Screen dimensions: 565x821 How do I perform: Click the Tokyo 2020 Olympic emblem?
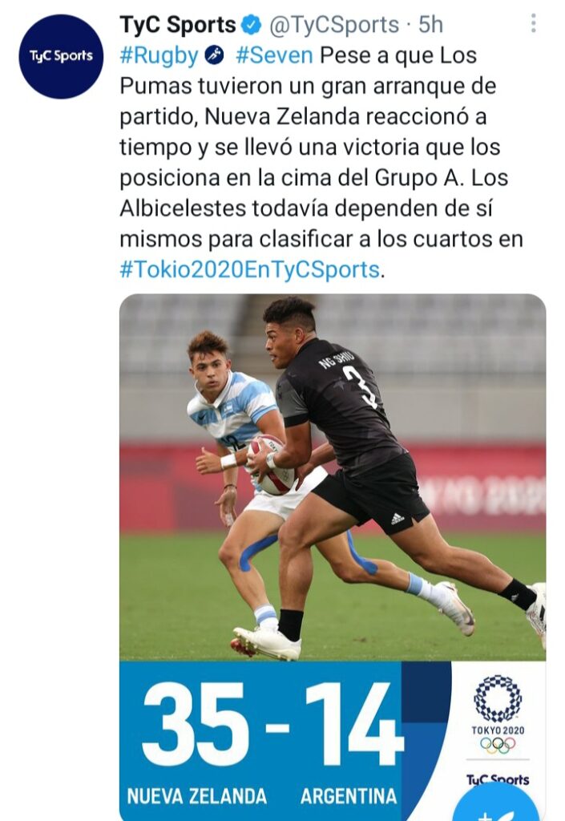498,714
